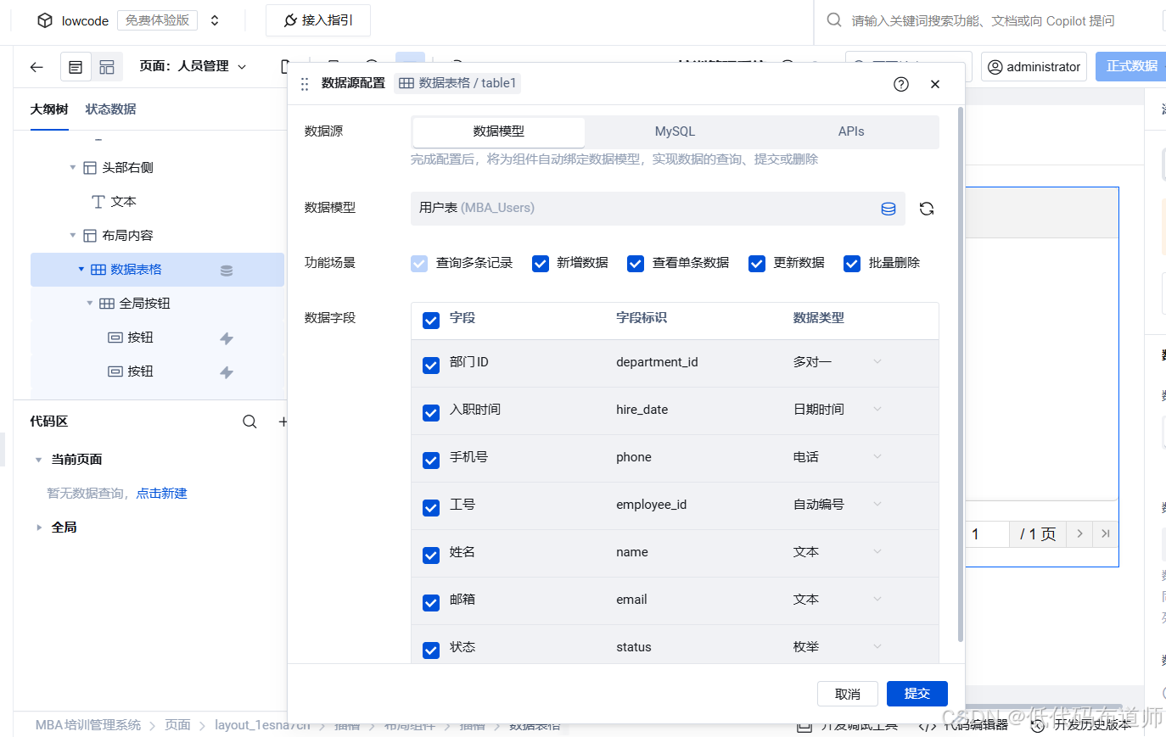Open data type dropdown for employee_id
This screenshot has width=1166, height=737.
[877, 505]
